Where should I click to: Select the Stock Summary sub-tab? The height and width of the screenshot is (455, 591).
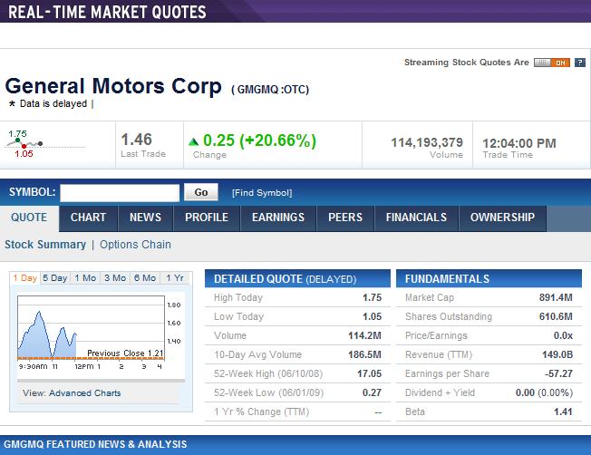(x=45, y=245)
